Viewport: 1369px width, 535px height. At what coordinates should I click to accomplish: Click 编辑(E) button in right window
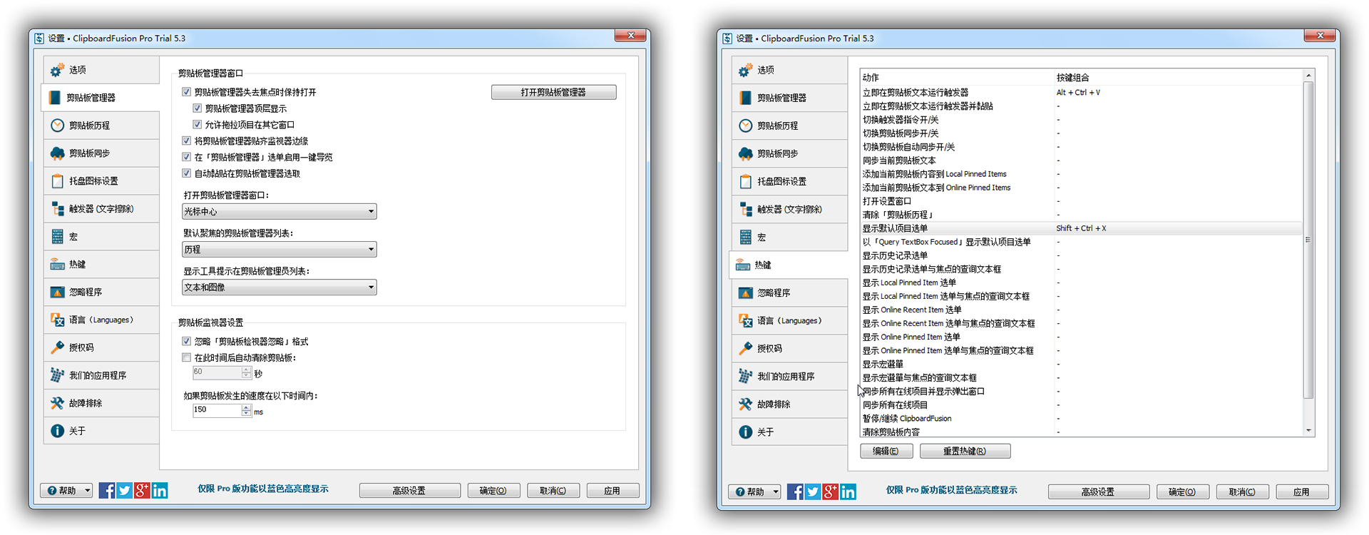coord(886,451)
